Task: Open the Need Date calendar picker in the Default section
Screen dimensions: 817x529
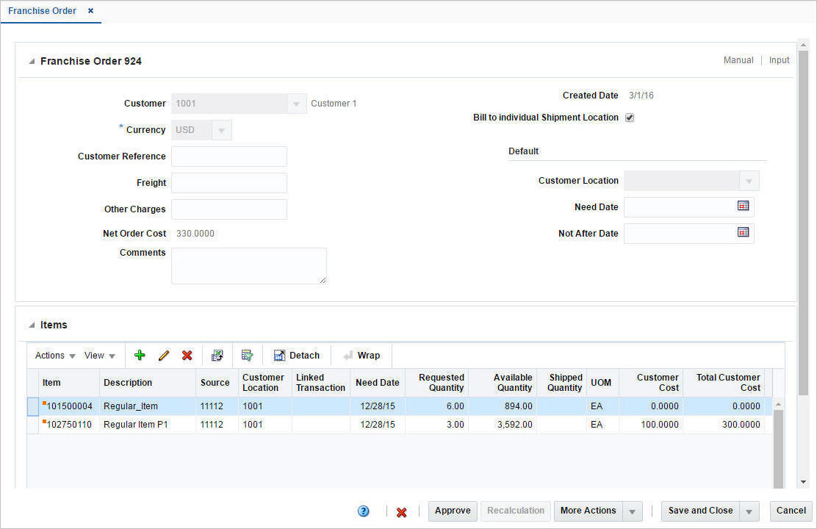Action: [x=743, y=206]
